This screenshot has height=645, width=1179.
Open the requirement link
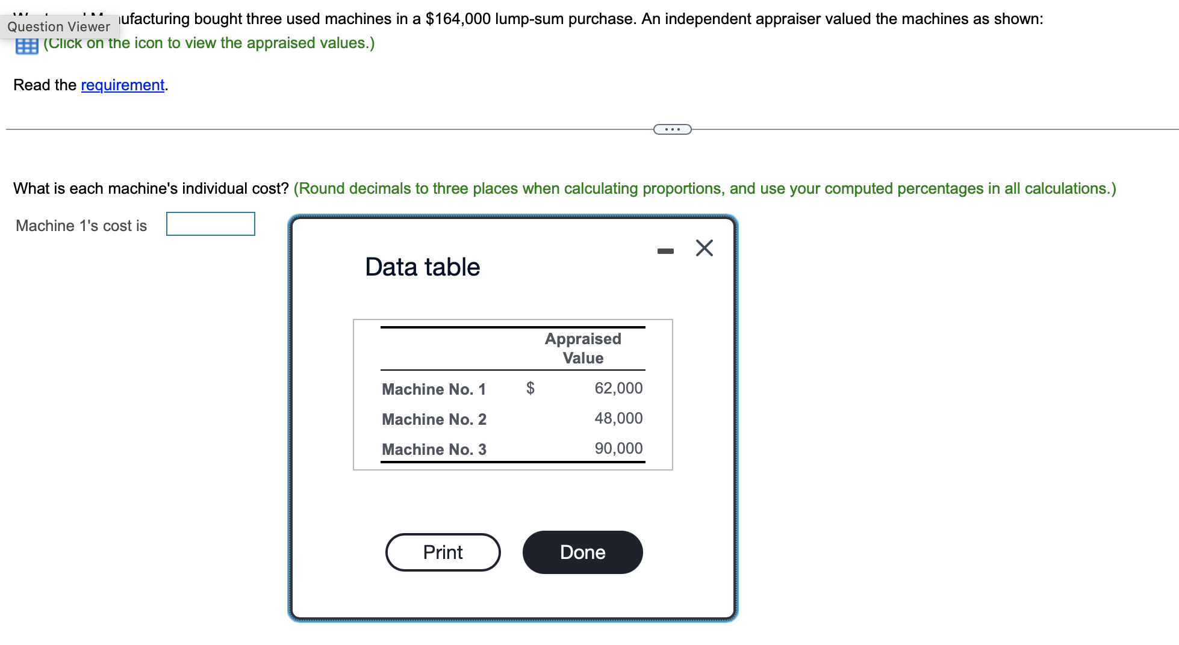[122, 85]
